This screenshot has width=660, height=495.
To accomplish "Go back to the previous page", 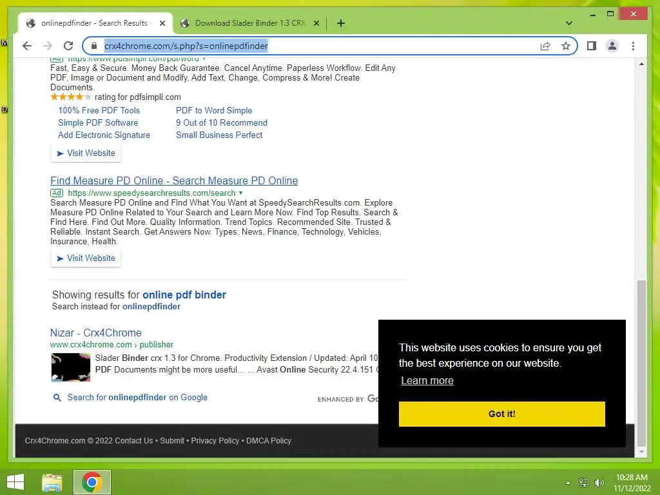I will click(x=27, y=46).
